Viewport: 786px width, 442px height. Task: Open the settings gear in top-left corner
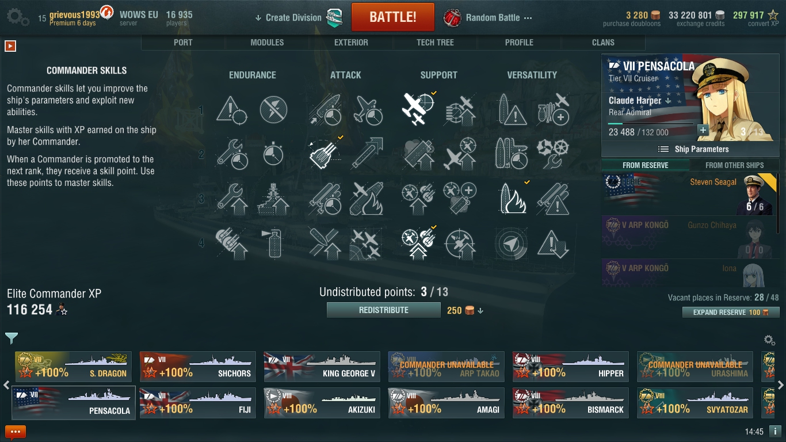[18, 17]
